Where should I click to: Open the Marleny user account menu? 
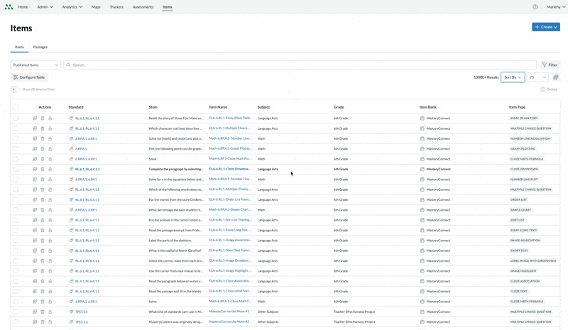coord(556,7)
